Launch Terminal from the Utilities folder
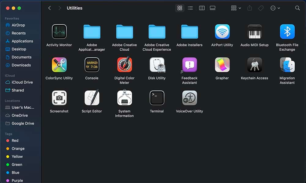306x183 pixels. 157,98
